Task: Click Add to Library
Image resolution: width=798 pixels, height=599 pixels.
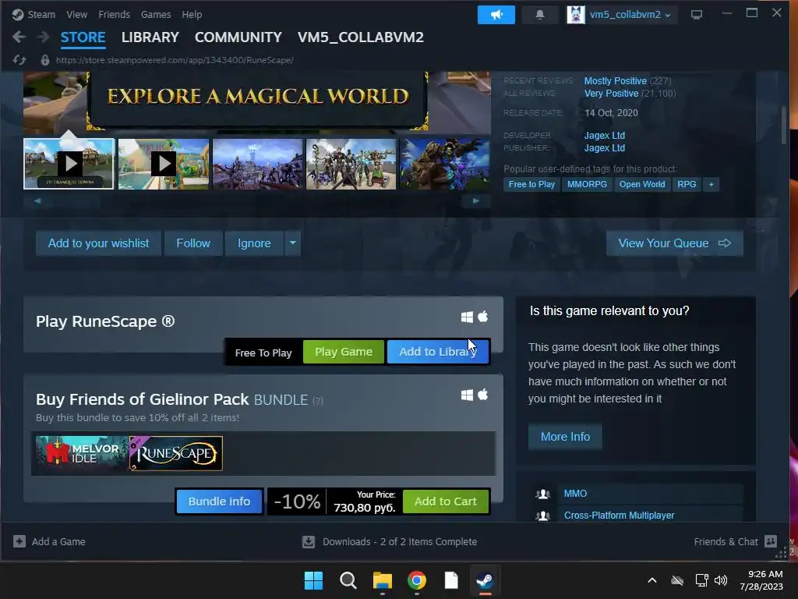Action: click(x=438, y=352)
